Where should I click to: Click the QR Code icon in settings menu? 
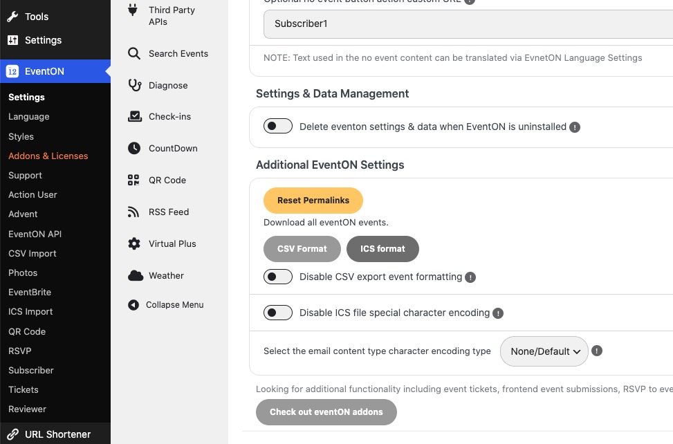coord(133,181)
